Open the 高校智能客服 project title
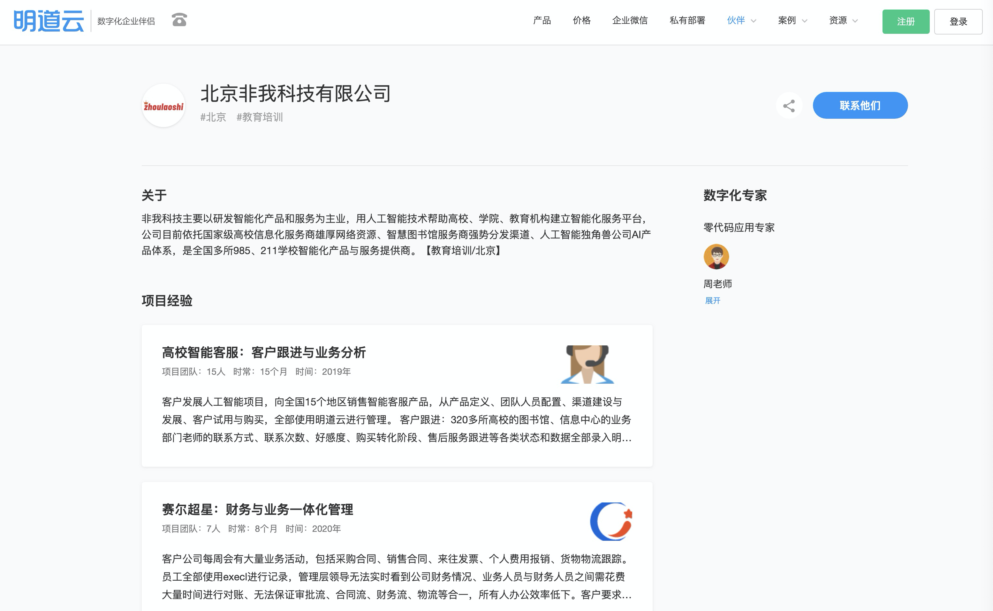 (263, 352)
